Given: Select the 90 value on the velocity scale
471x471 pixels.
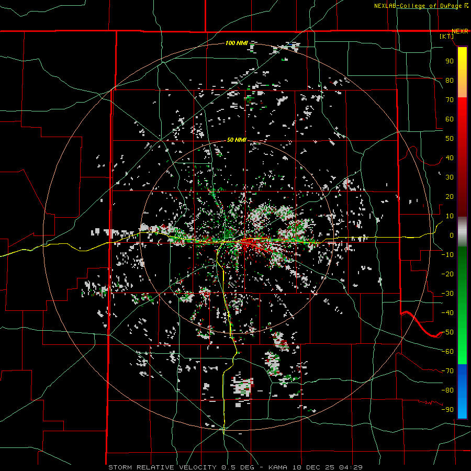Looking at the screenshot, I should pos(450,61).
